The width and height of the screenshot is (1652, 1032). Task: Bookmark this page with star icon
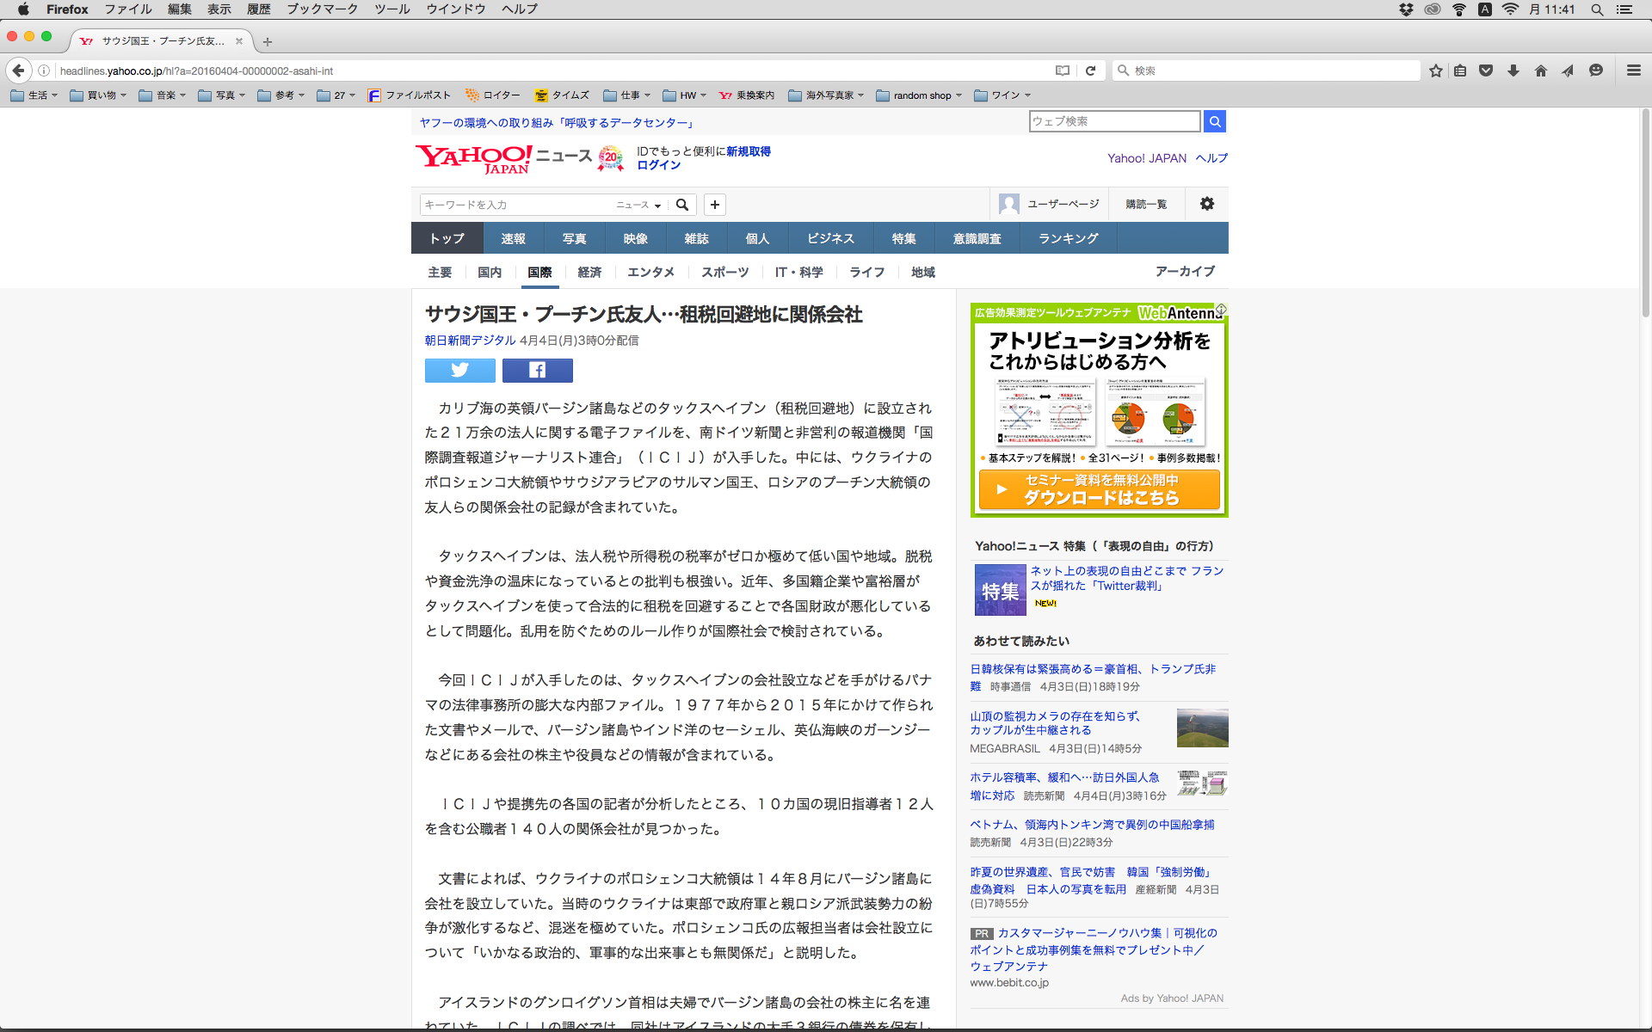(x=1435, y=71)
